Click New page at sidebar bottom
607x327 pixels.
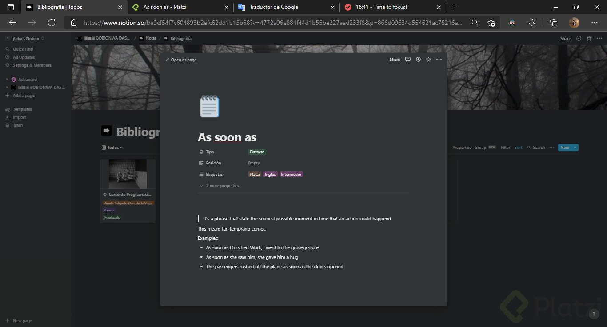point(22,320)
